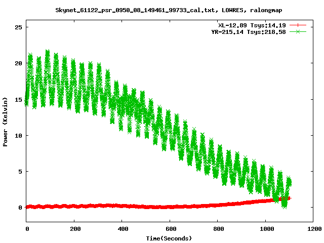Click the highest green peak near 100 seconds
324x243 pixels.
[x=48, y=52]
